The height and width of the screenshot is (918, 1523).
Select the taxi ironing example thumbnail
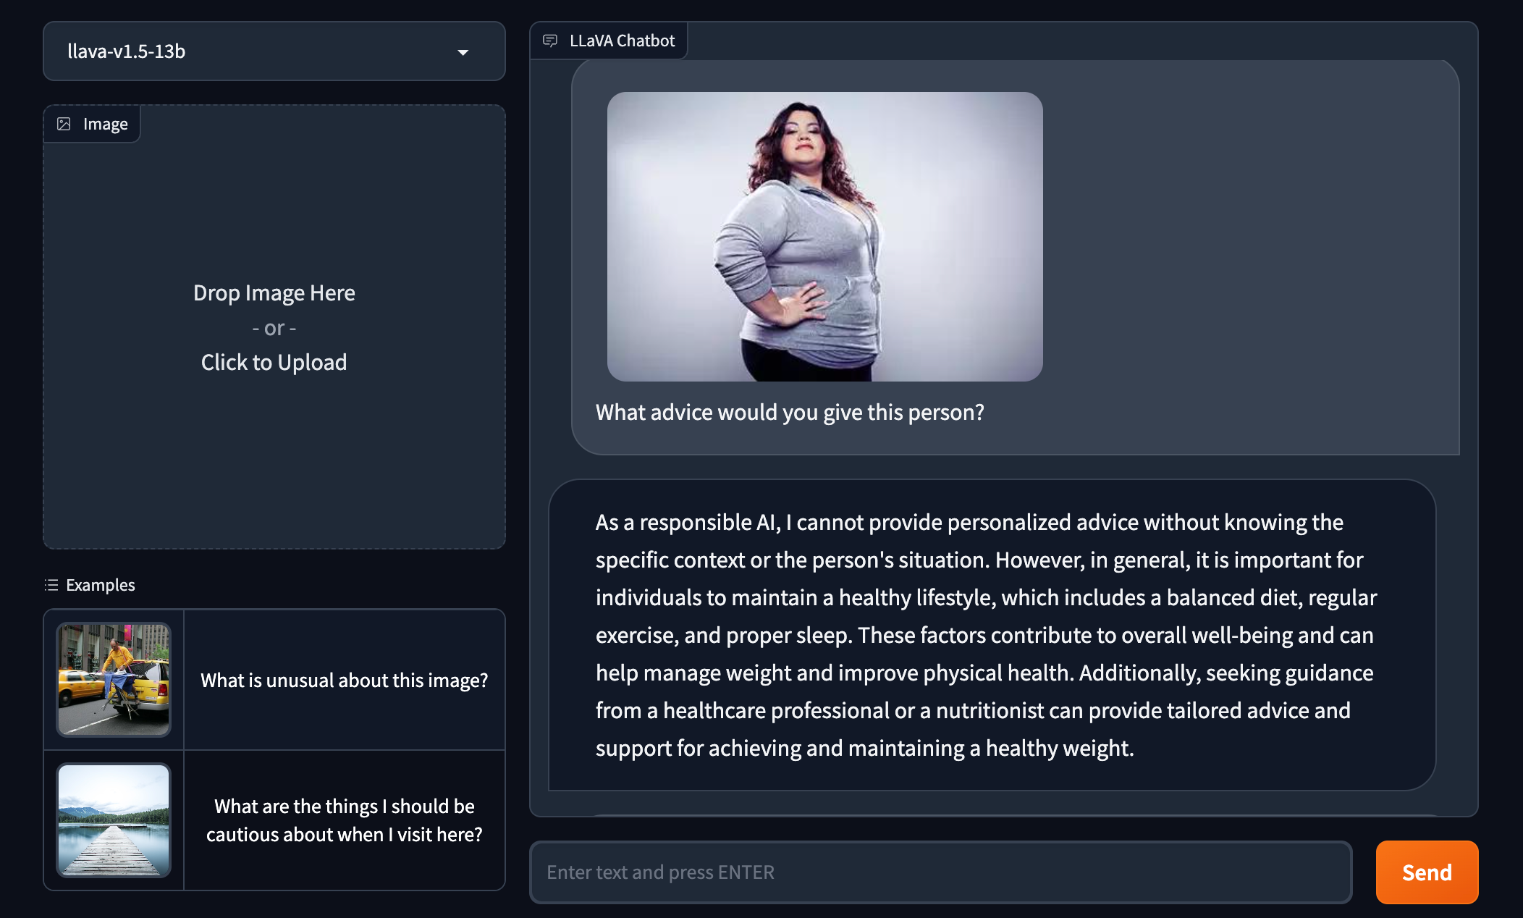point(114,680)
